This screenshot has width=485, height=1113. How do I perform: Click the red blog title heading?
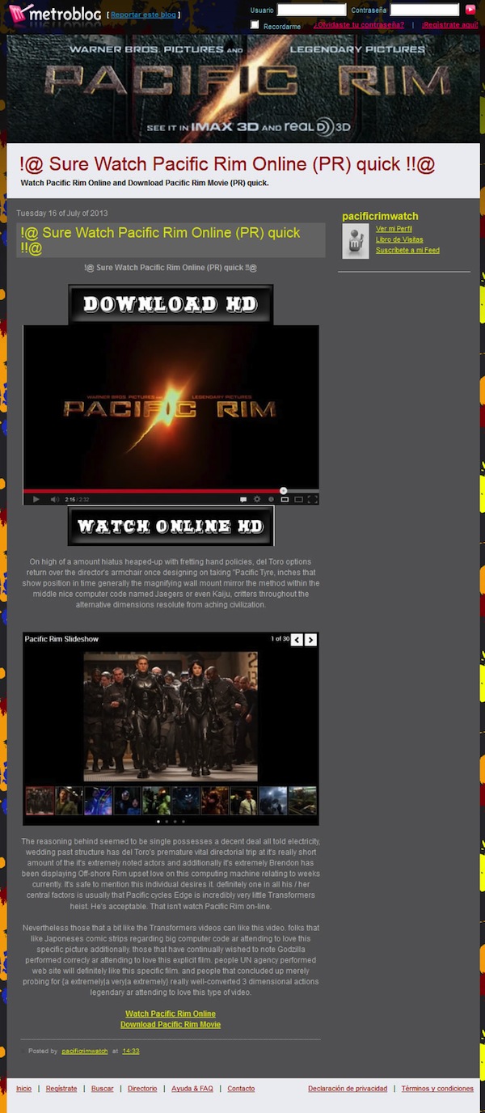[x=228, y=164]
